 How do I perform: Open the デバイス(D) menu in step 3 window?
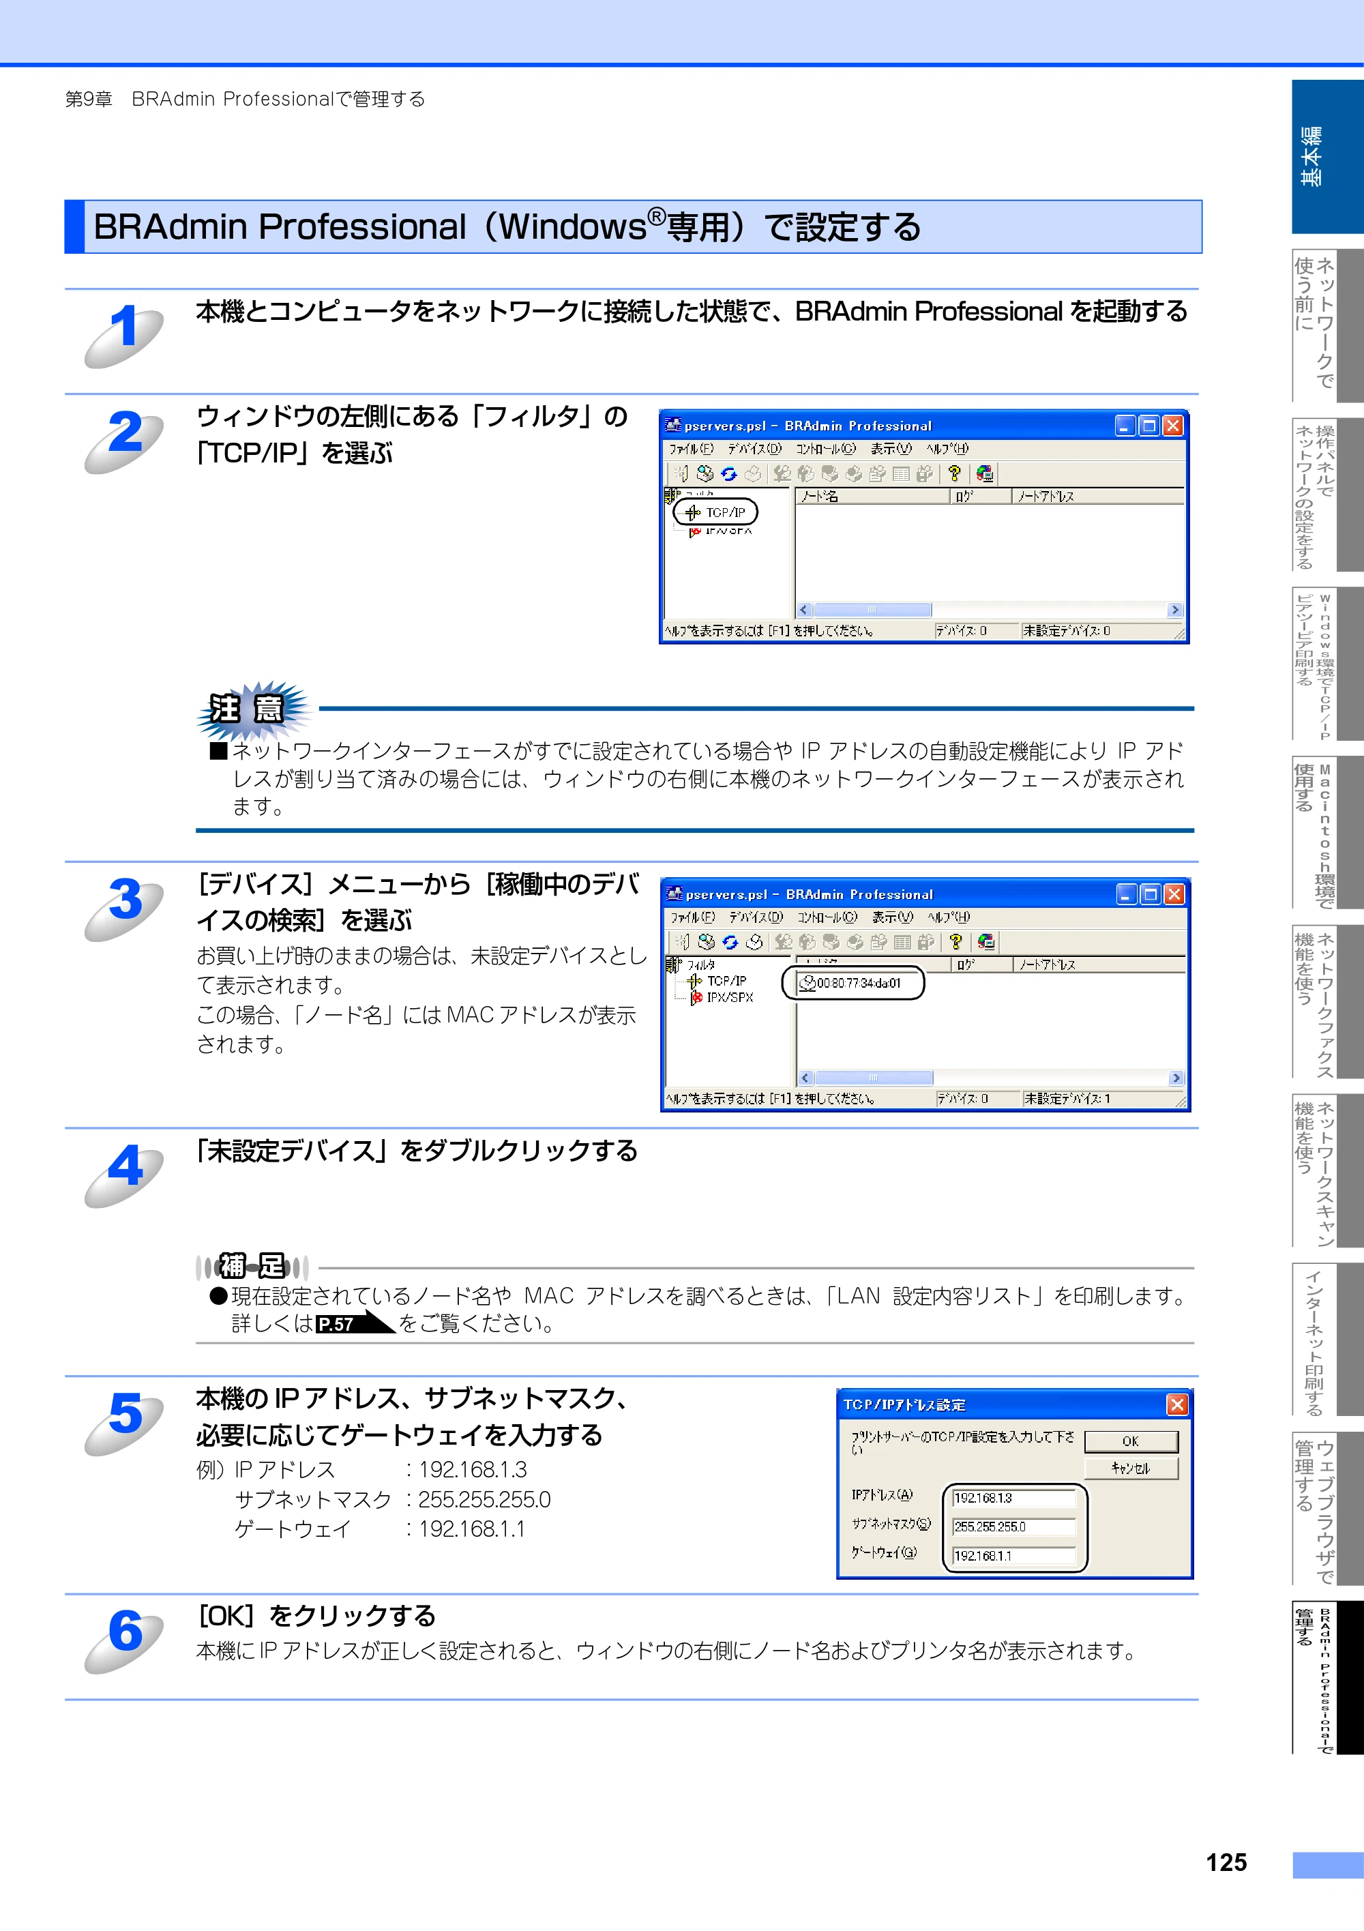756,917
